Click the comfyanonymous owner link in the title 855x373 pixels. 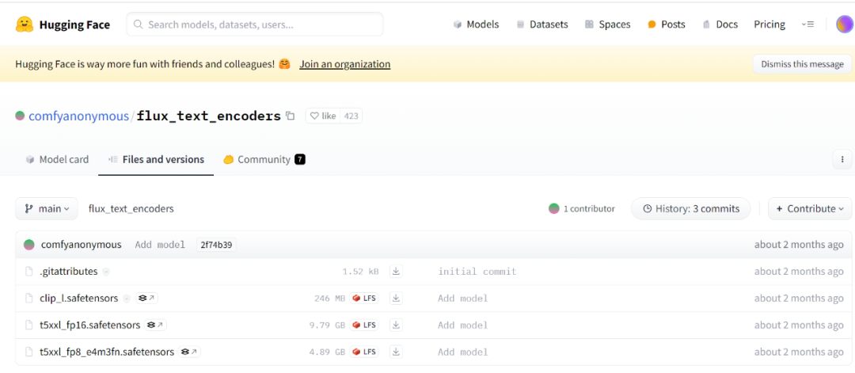78,116
